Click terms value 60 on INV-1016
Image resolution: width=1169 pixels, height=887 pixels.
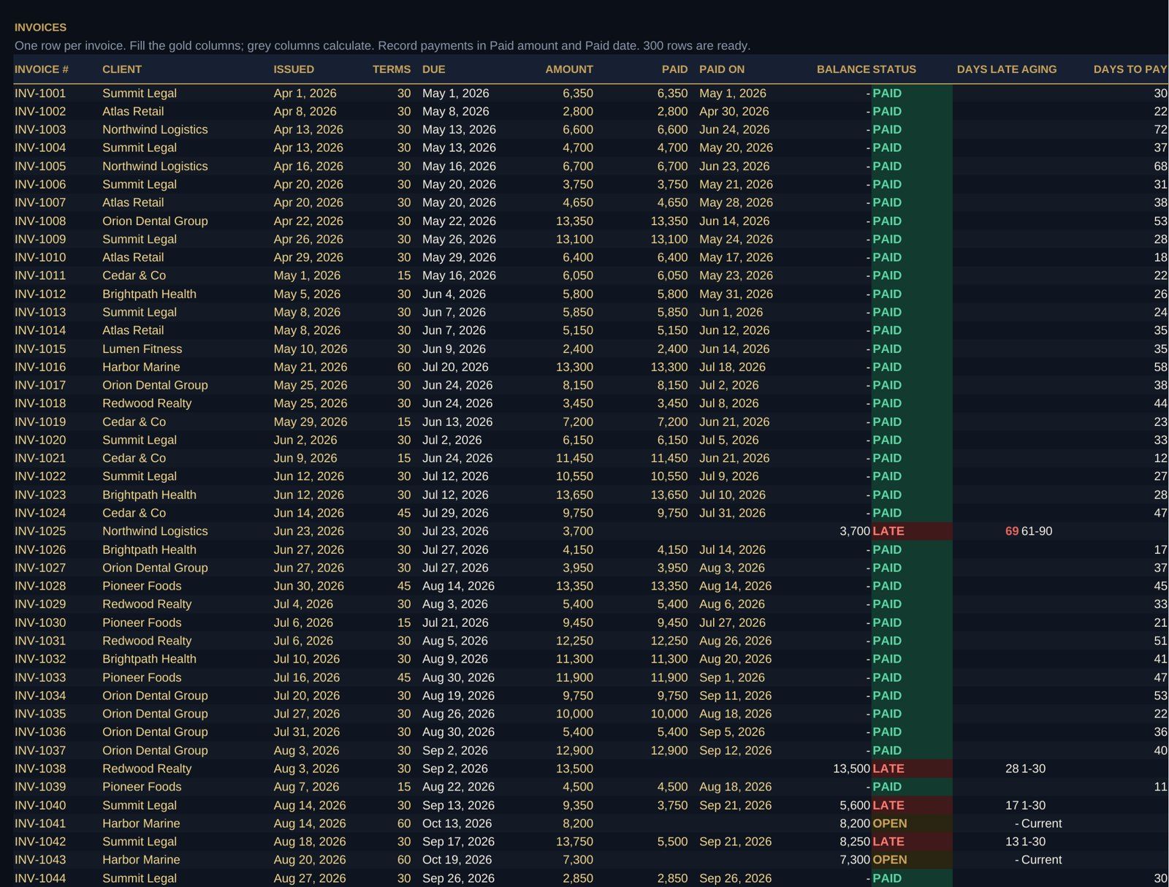(x=404, y=367)
